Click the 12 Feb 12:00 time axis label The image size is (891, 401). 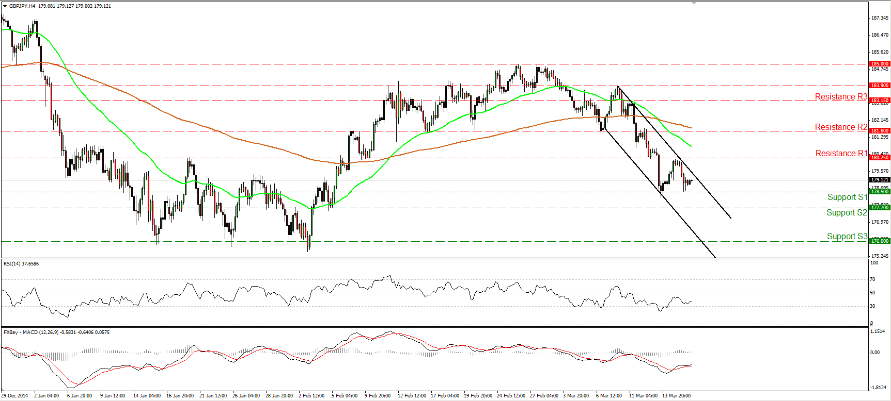click(x=412, y=396)
